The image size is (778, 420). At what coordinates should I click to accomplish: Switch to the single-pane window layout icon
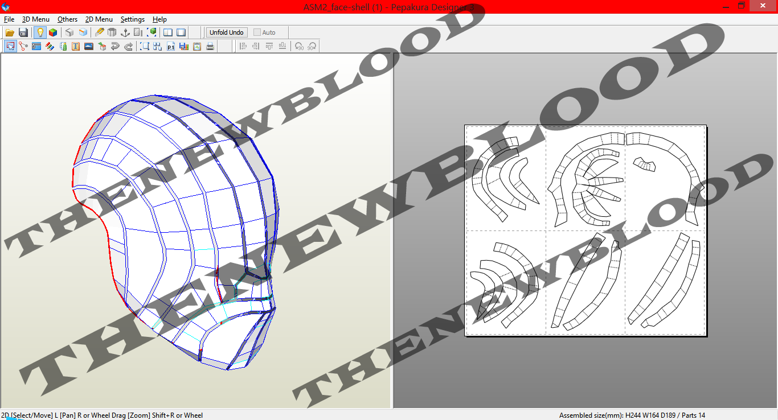(181, 32)
